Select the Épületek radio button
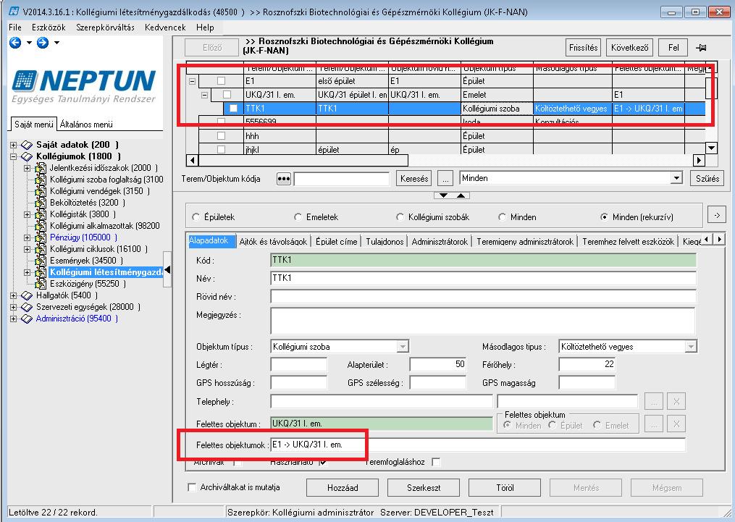The width and height of the screenshot is (735, 522). pyautogui.click(x=196, y=217)
